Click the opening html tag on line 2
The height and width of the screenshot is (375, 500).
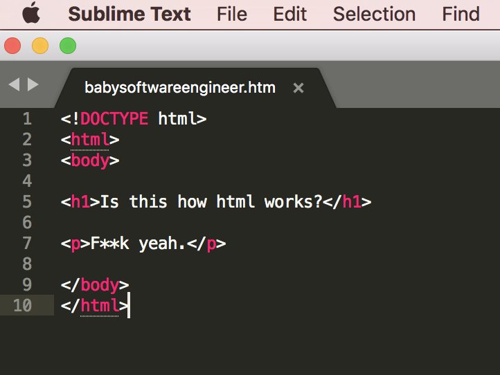pos(90,140)
